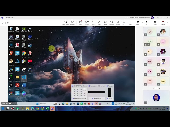Pop out the shared content
Screen dimensions: 170x127
(x=73, y=23)
